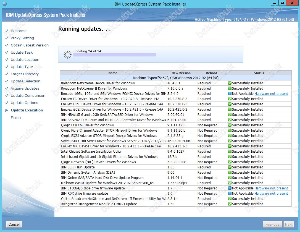300x232 pixels.
Task: Select the Update Options step
Action: 24,103
